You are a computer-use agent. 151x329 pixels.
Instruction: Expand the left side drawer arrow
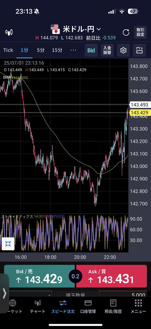(x=4, y=293)
